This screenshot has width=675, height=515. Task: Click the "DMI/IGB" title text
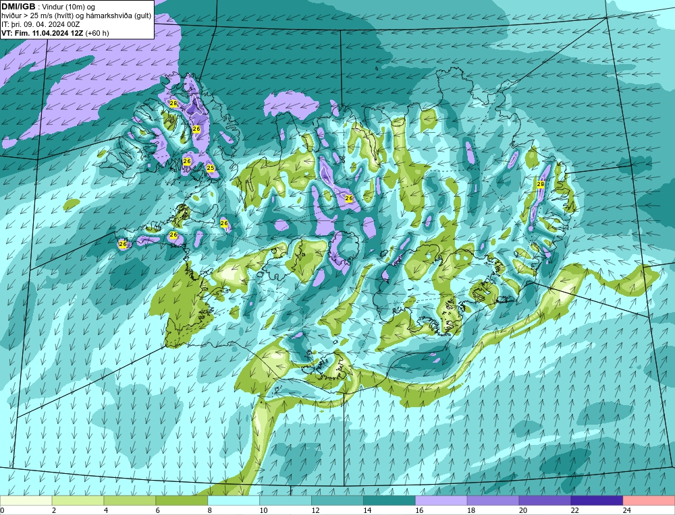(18, 7)
